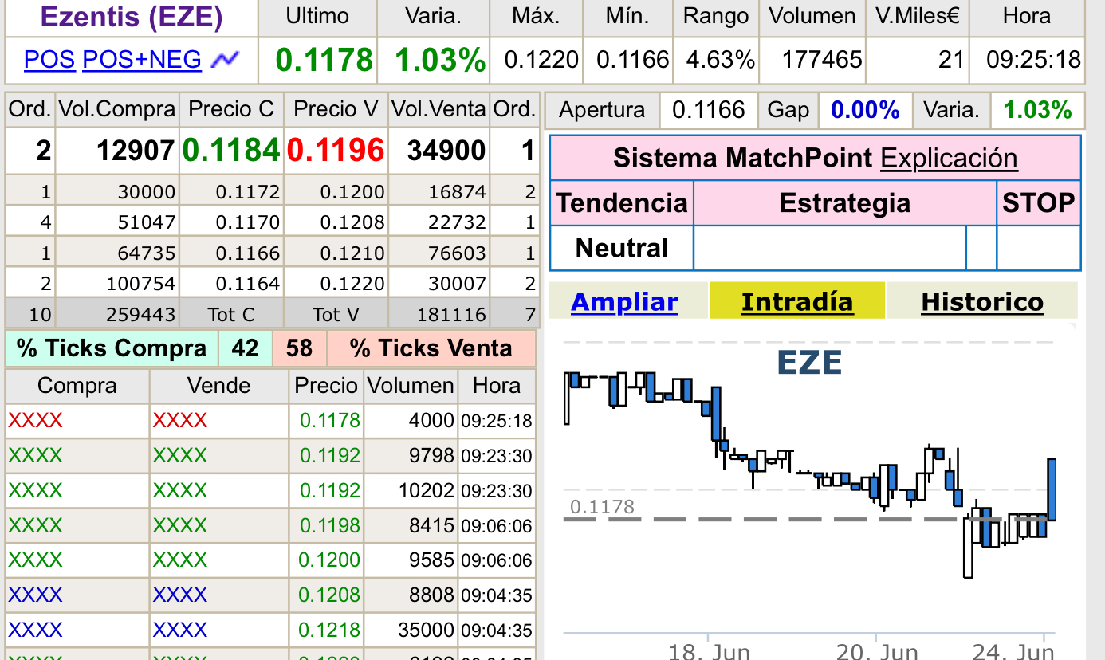Viewport: 1105px width, 660px height.
Task: Click the Apertura value 0.1166
Action: coord(709,110)
